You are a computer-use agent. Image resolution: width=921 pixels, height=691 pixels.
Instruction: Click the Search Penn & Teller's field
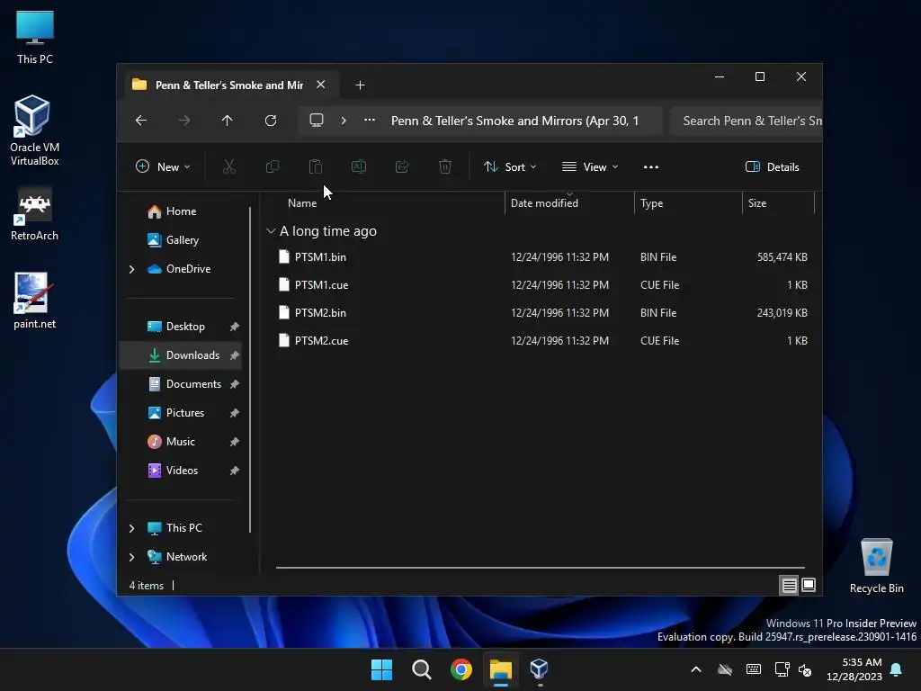click(746, 121)
